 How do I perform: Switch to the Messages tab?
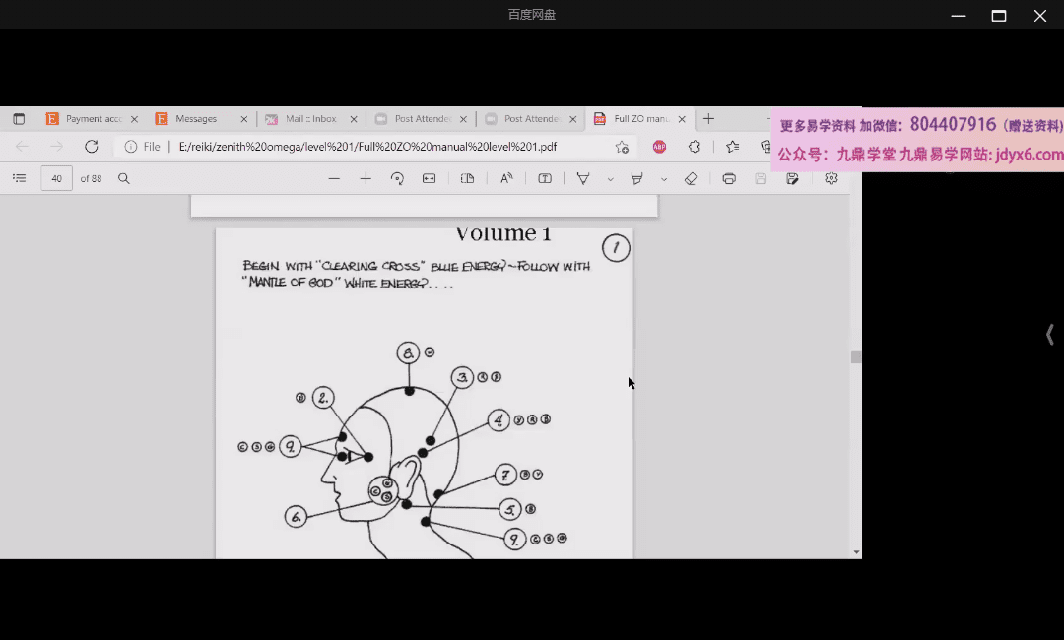(196, 119)
